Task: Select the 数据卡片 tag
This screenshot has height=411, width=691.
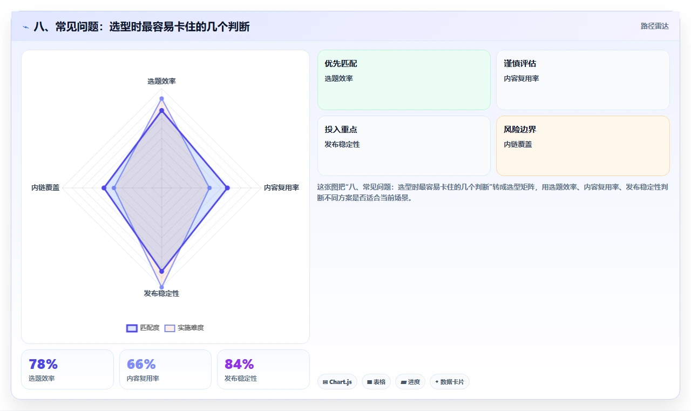Action: click(450, 382)
